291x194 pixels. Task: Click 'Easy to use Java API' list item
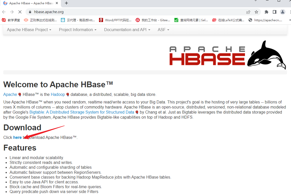click(x=44, y=182)
